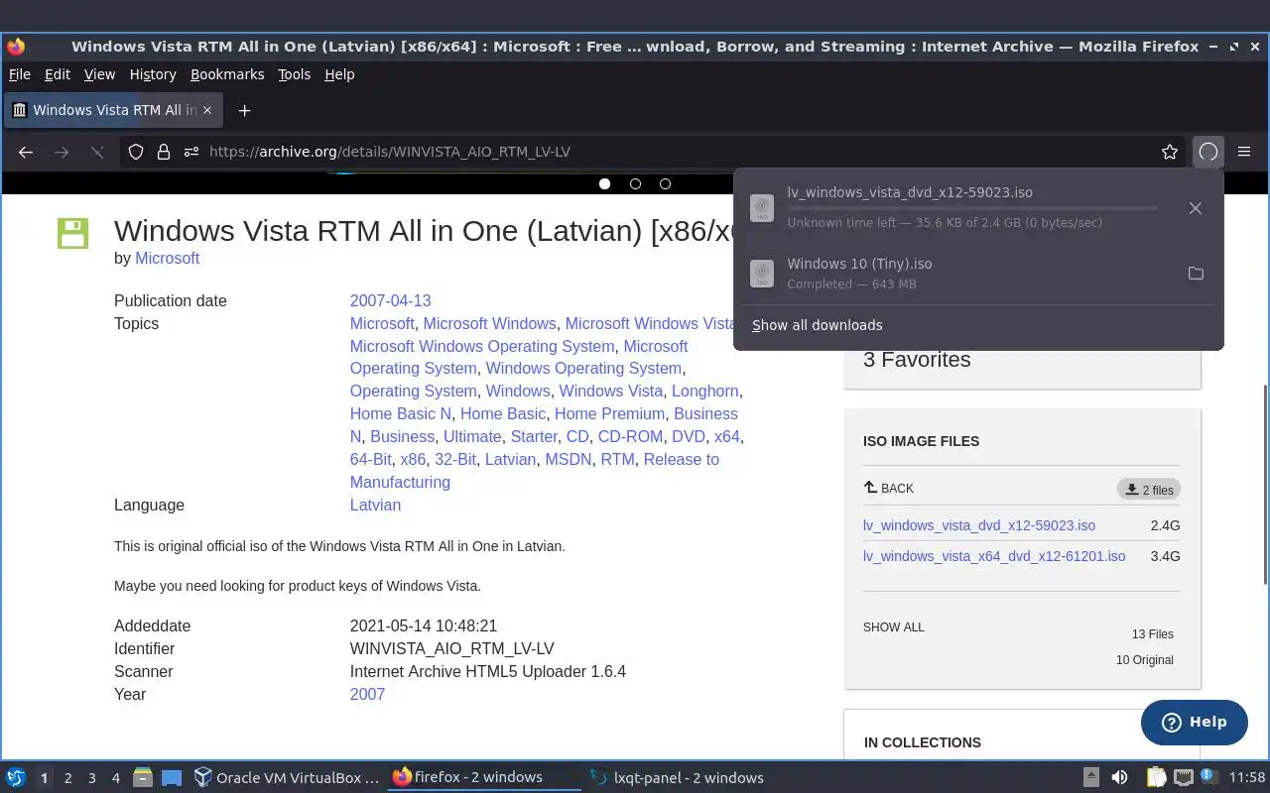Switch to virtual desktop 3
Screen dimensions: 1270x793
click(x=91, y=778)
